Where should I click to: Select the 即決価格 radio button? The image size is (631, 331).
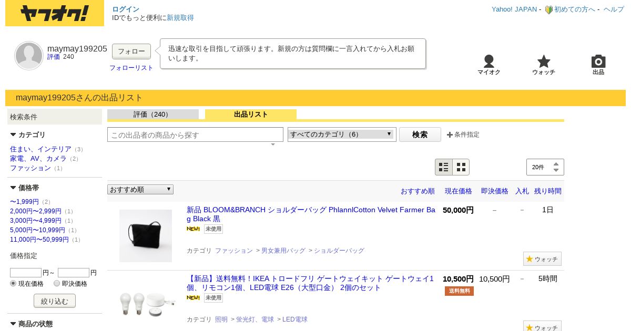click(x=57, y=283)
